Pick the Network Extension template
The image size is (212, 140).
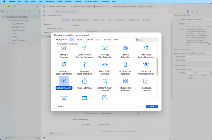coord(125,52)
